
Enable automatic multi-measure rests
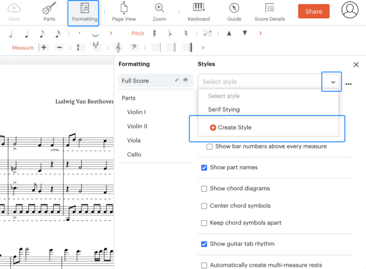click(x=204, y=265)
